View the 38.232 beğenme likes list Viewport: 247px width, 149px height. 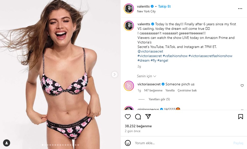(x=138, y=126)
